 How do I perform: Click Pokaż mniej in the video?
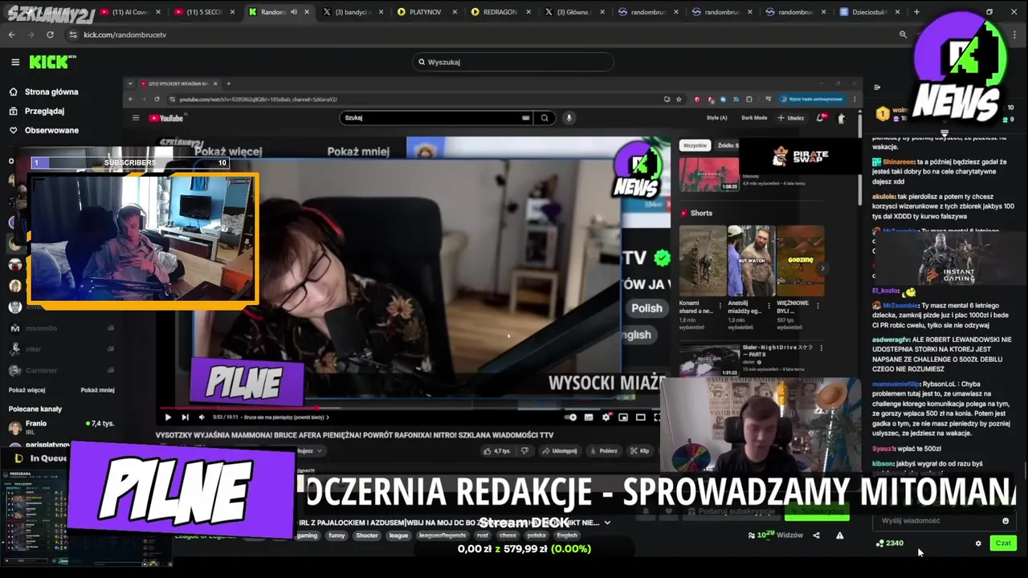click(358, 152)
